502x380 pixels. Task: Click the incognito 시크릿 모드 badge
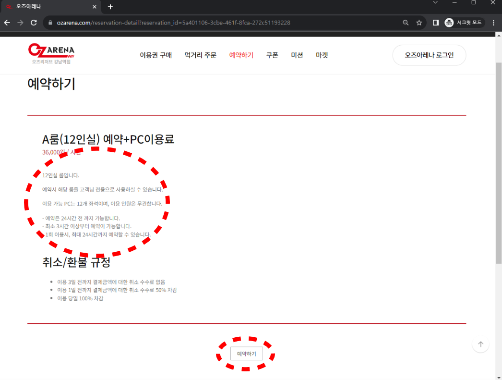point(464,23)
